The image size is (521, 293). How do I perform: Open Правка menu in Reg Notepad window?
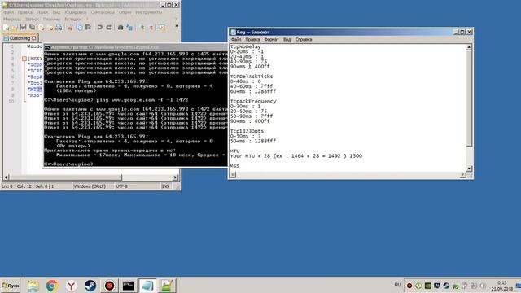252,39
